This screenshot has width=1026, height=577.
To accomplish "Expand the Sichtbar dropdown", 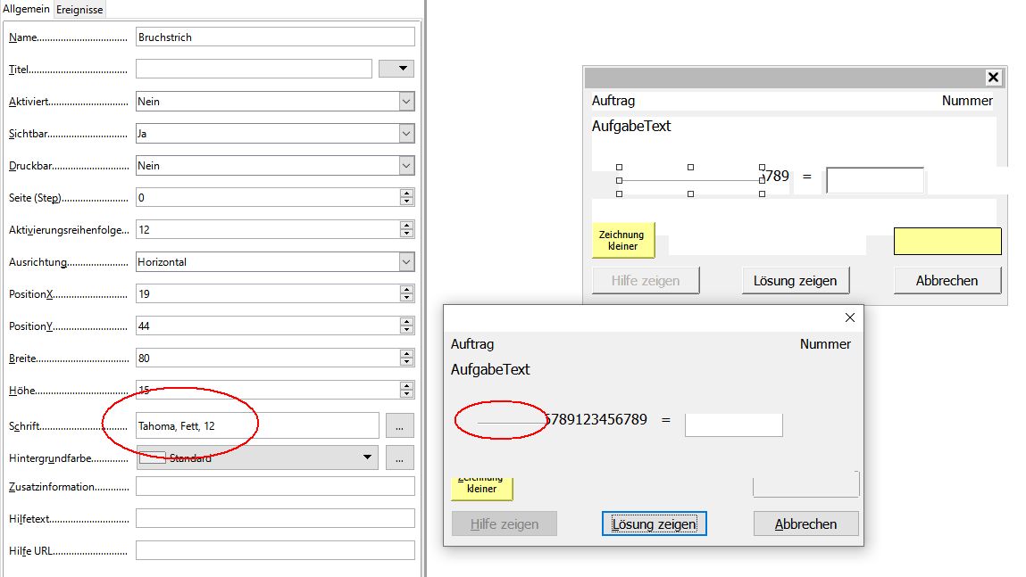I will (406, 134).
